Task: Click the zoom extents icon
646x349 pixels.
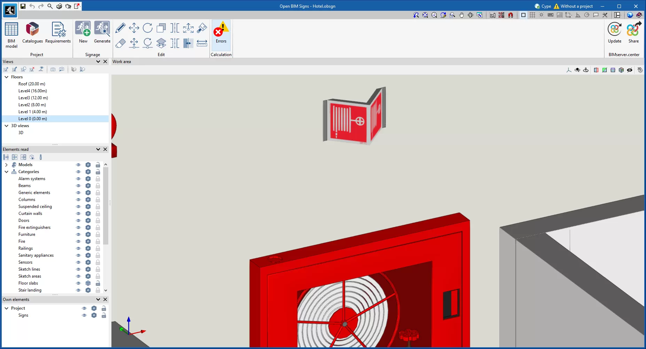Action: click(425, 15)
